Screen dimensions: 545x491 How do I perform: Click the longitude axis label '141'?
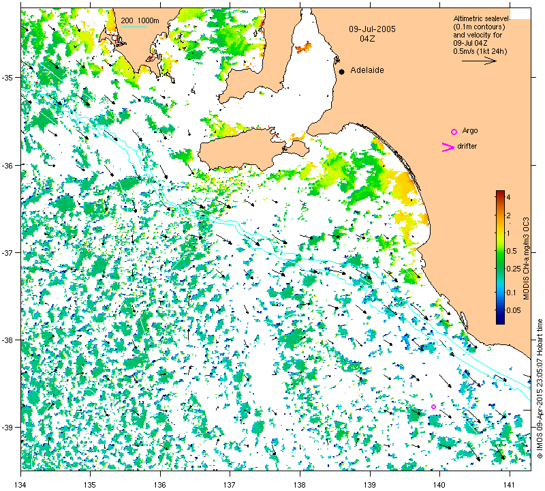coord(510,484)
